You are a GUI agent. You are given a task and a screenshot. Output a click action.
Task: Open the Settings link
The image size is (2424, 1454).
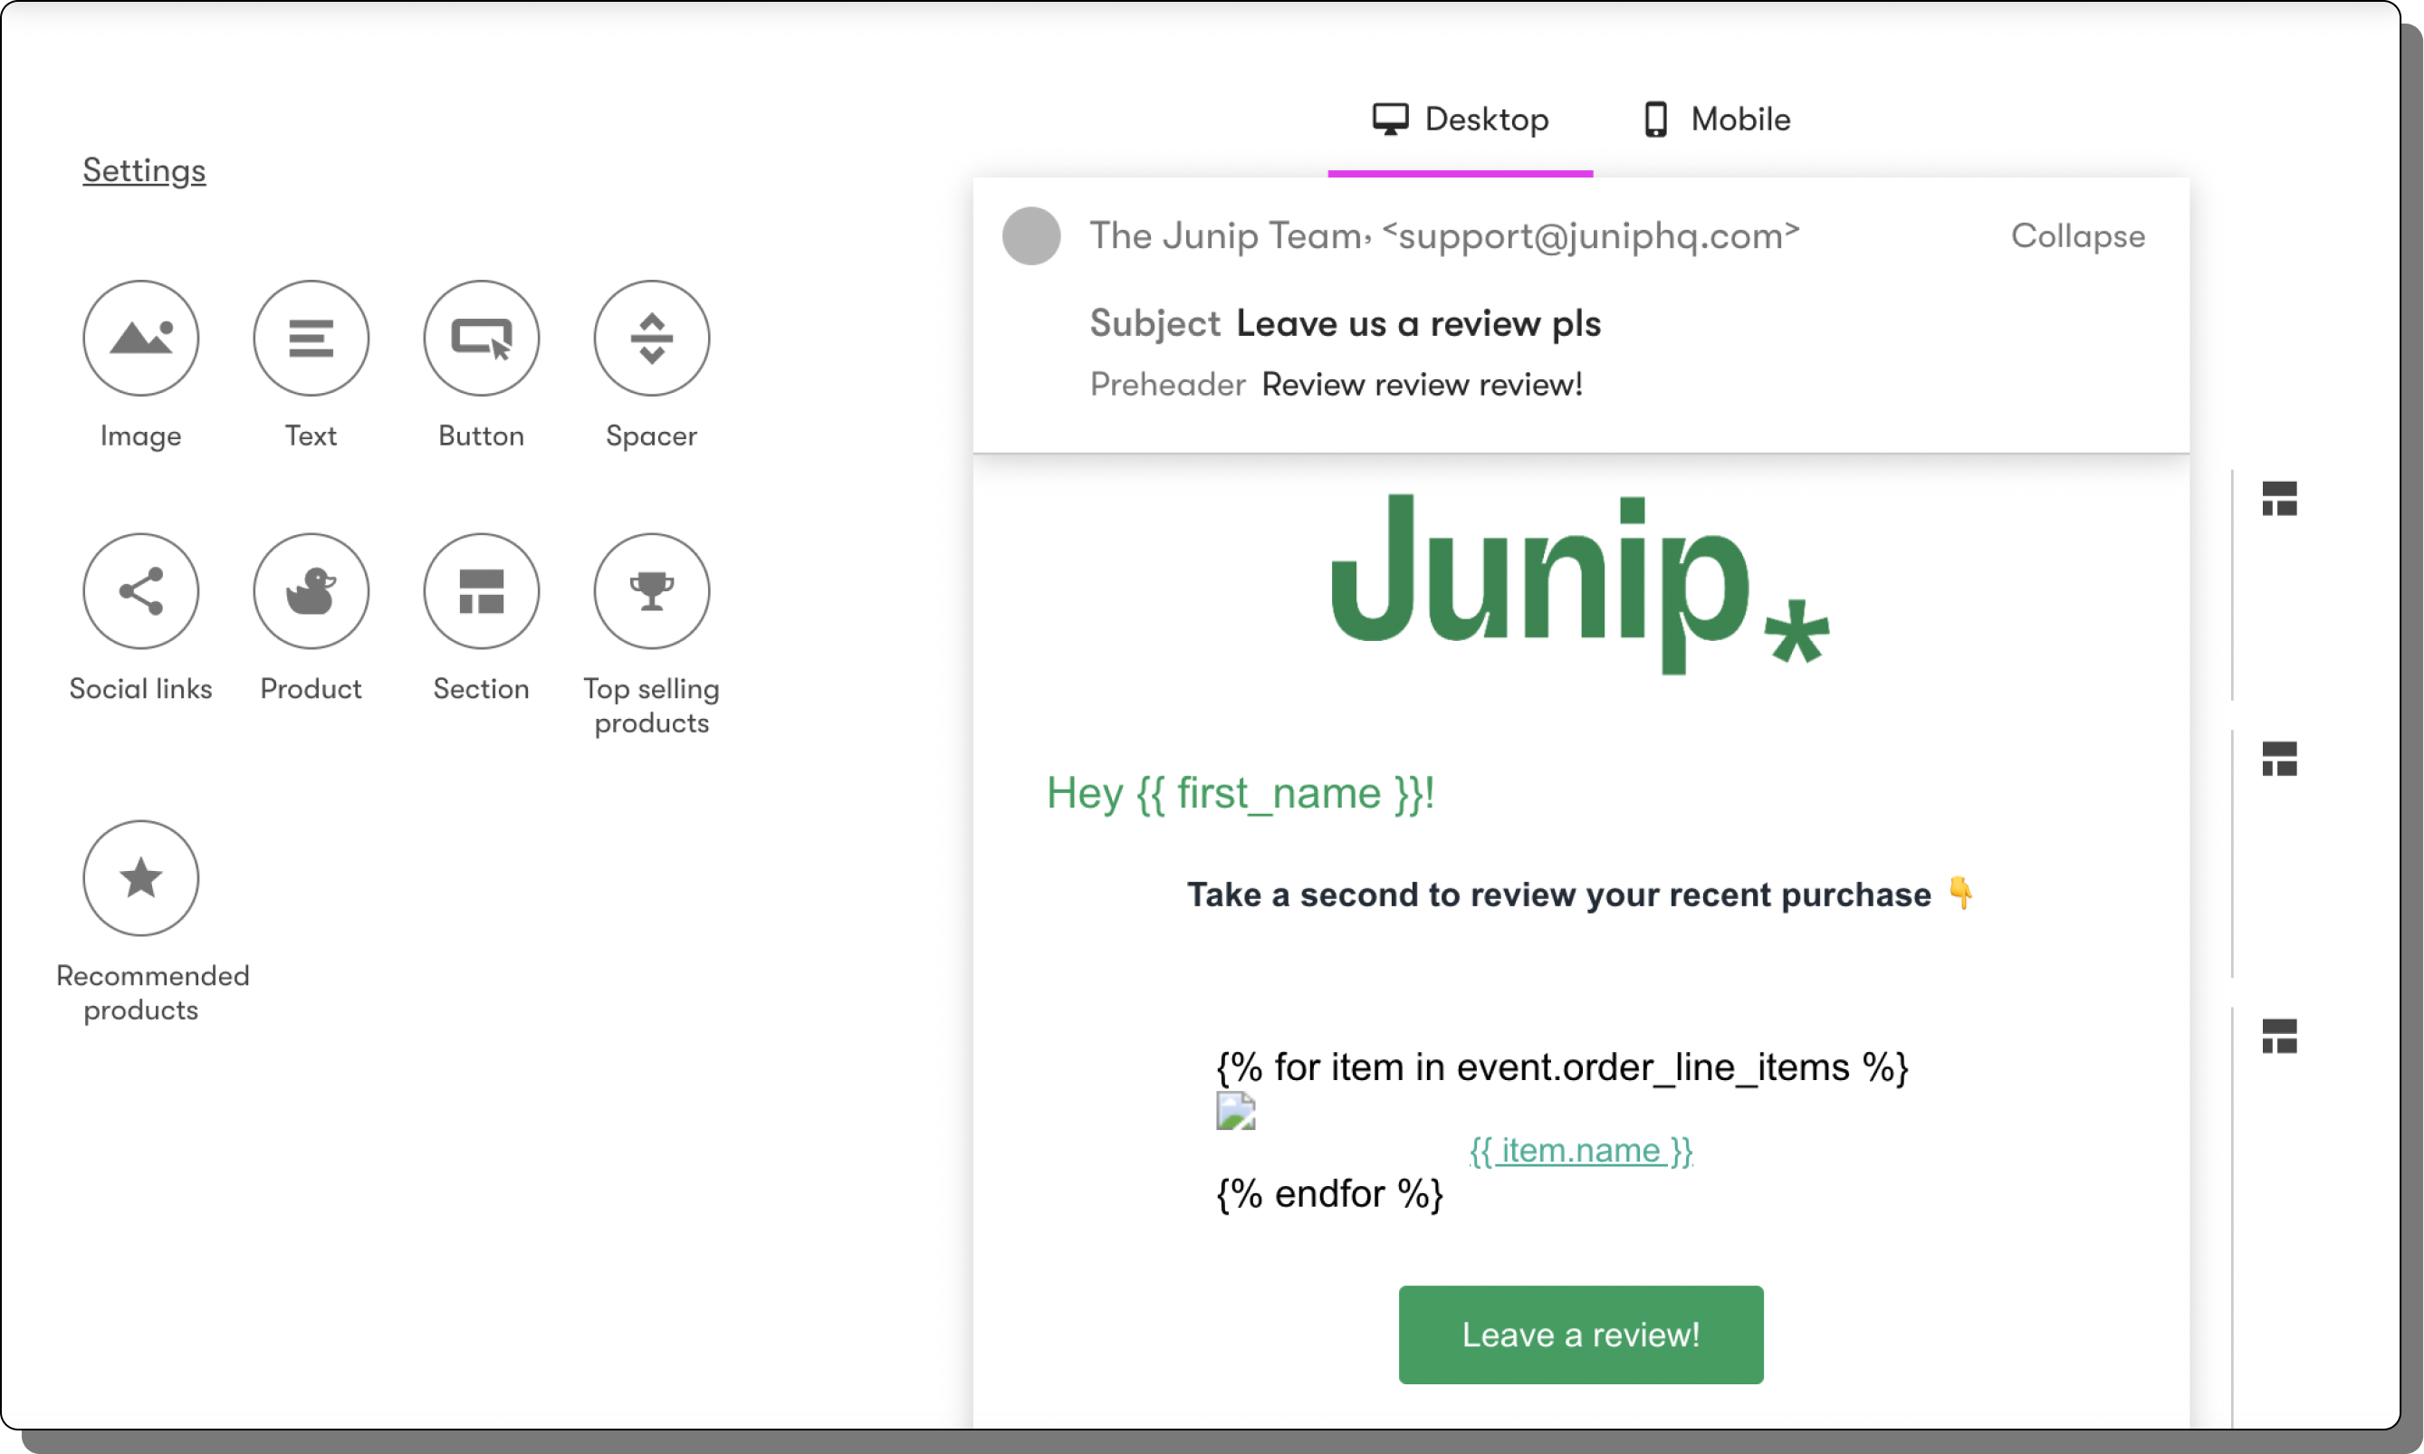pos(144,170)
